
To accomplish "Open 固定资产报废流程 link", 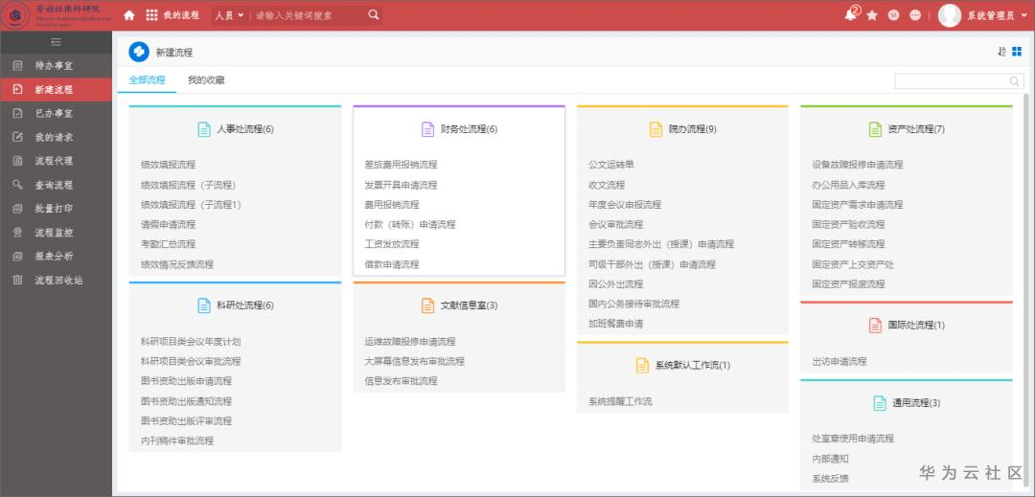I will [848, 284].
